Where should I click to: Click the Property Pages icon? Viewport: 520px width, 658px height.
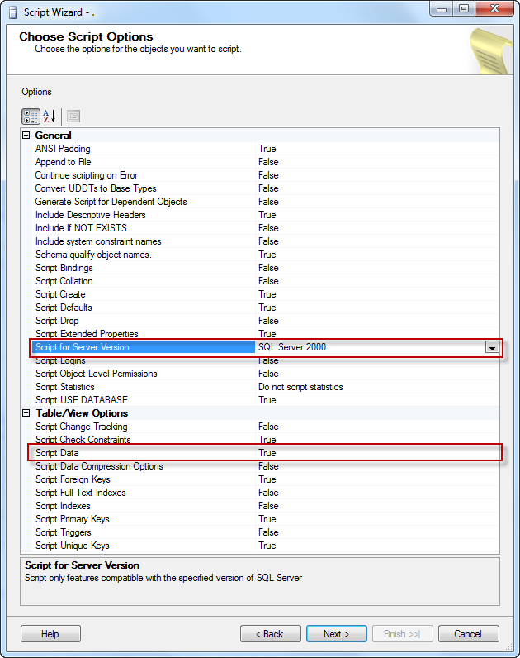point(73,116)
